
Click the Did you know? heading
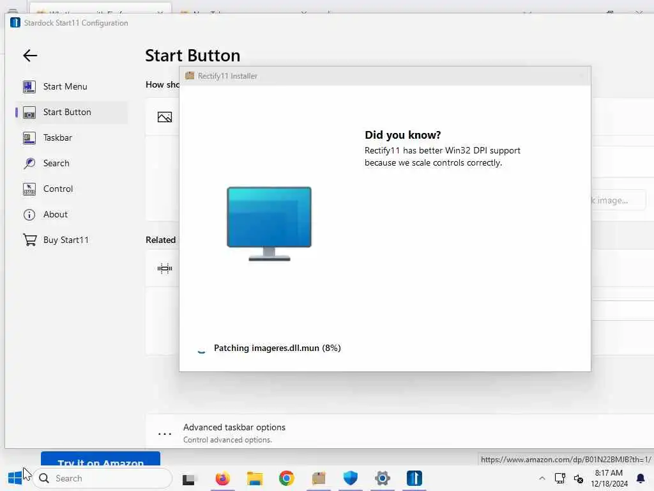coord(402,135)
